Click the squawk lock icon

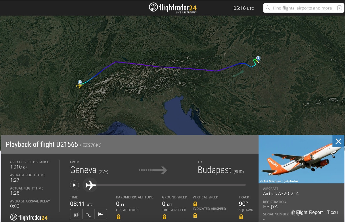(241, 217)
